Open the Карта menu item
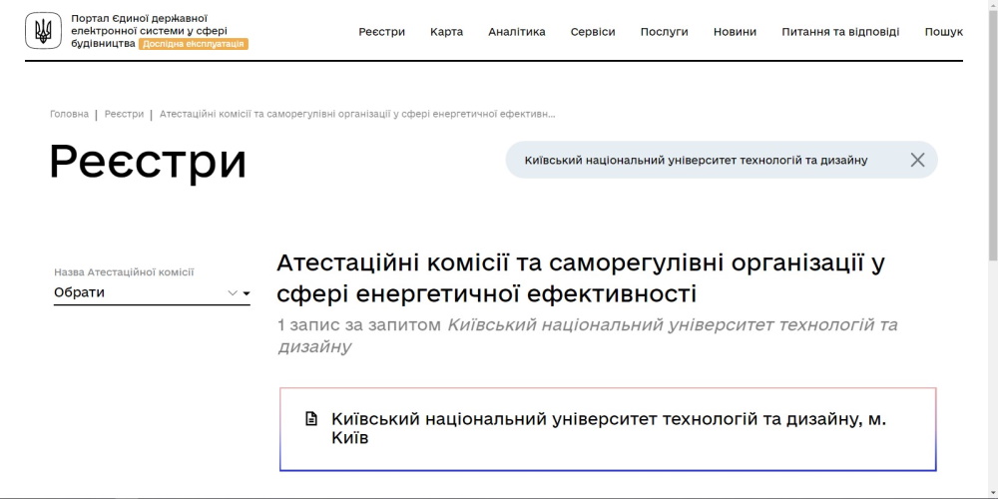The width and height of the screenshot is (998, 499). (x=446, y=32)
